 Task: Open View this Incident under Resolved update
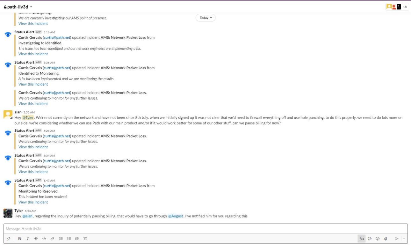tap(33, 202)
